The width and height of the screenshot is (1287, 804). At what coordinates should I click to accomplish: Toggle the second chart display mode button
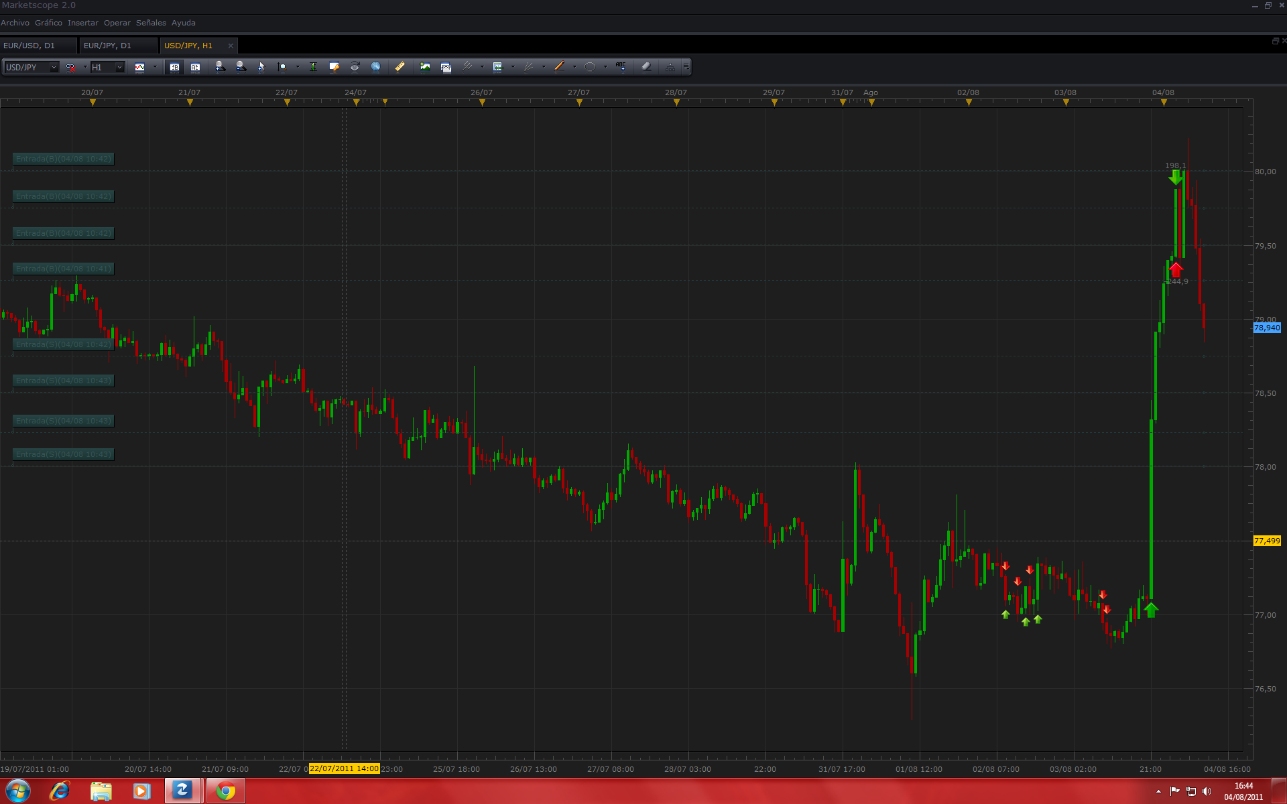(x=195, y=67)
